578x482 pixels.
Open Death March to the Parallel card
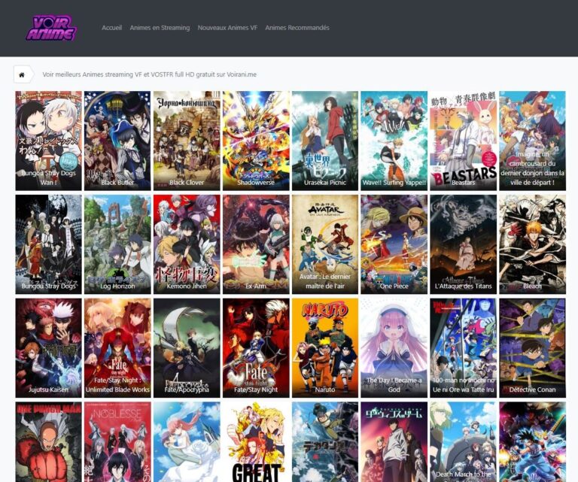(463, 442)
